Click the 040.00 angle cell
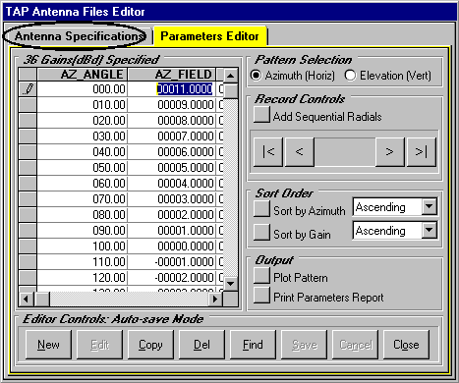The width and height of the screenshot is (459, 383). 83,152
